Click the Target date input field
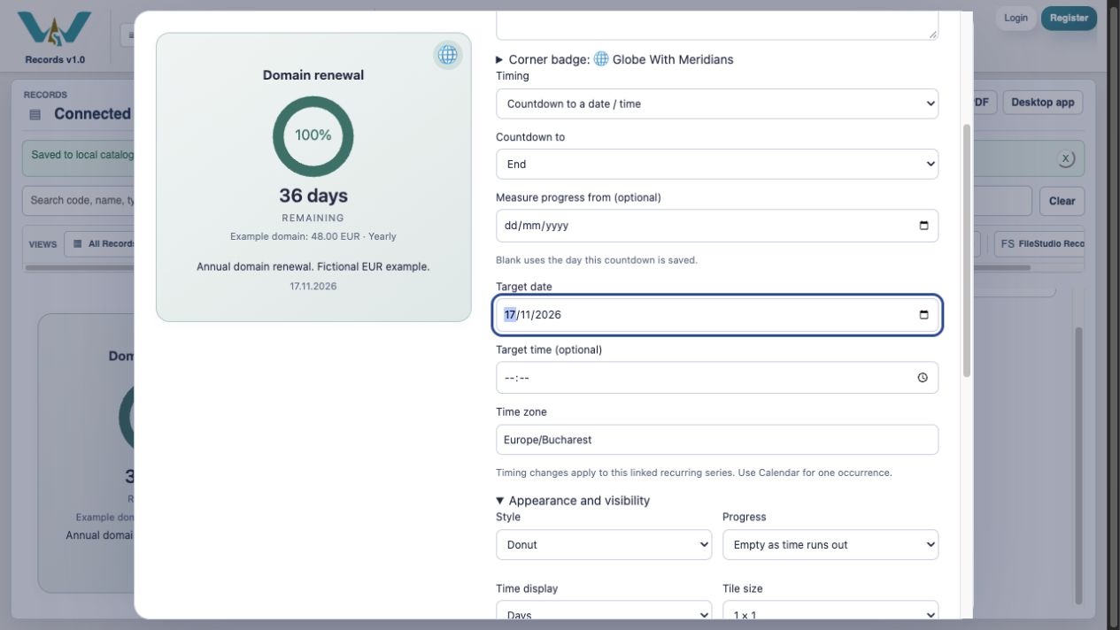This screenshot has height=630, width=1120. pos(717,315)
